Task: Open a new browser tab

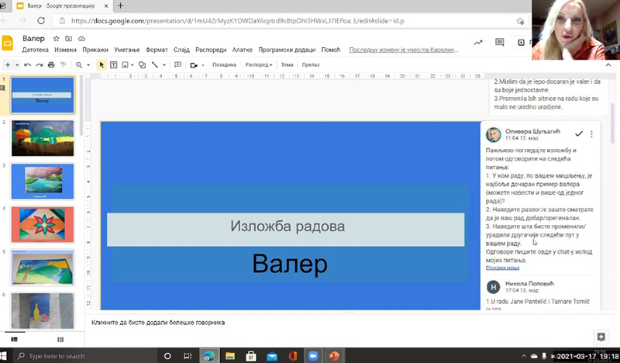Action: click(121, 5)
